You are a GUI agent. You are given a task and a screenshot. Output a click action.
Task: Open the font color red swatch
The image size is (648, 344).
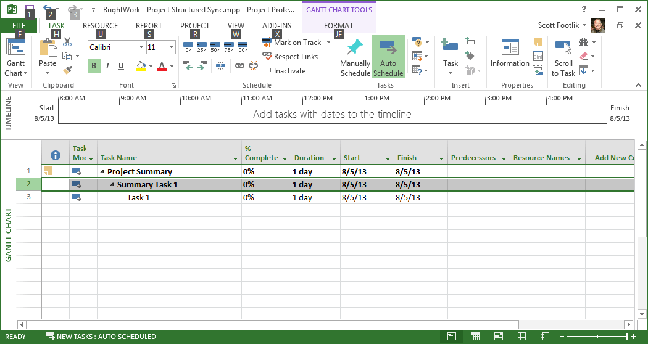pyautogui.click(x=162, y=67)
